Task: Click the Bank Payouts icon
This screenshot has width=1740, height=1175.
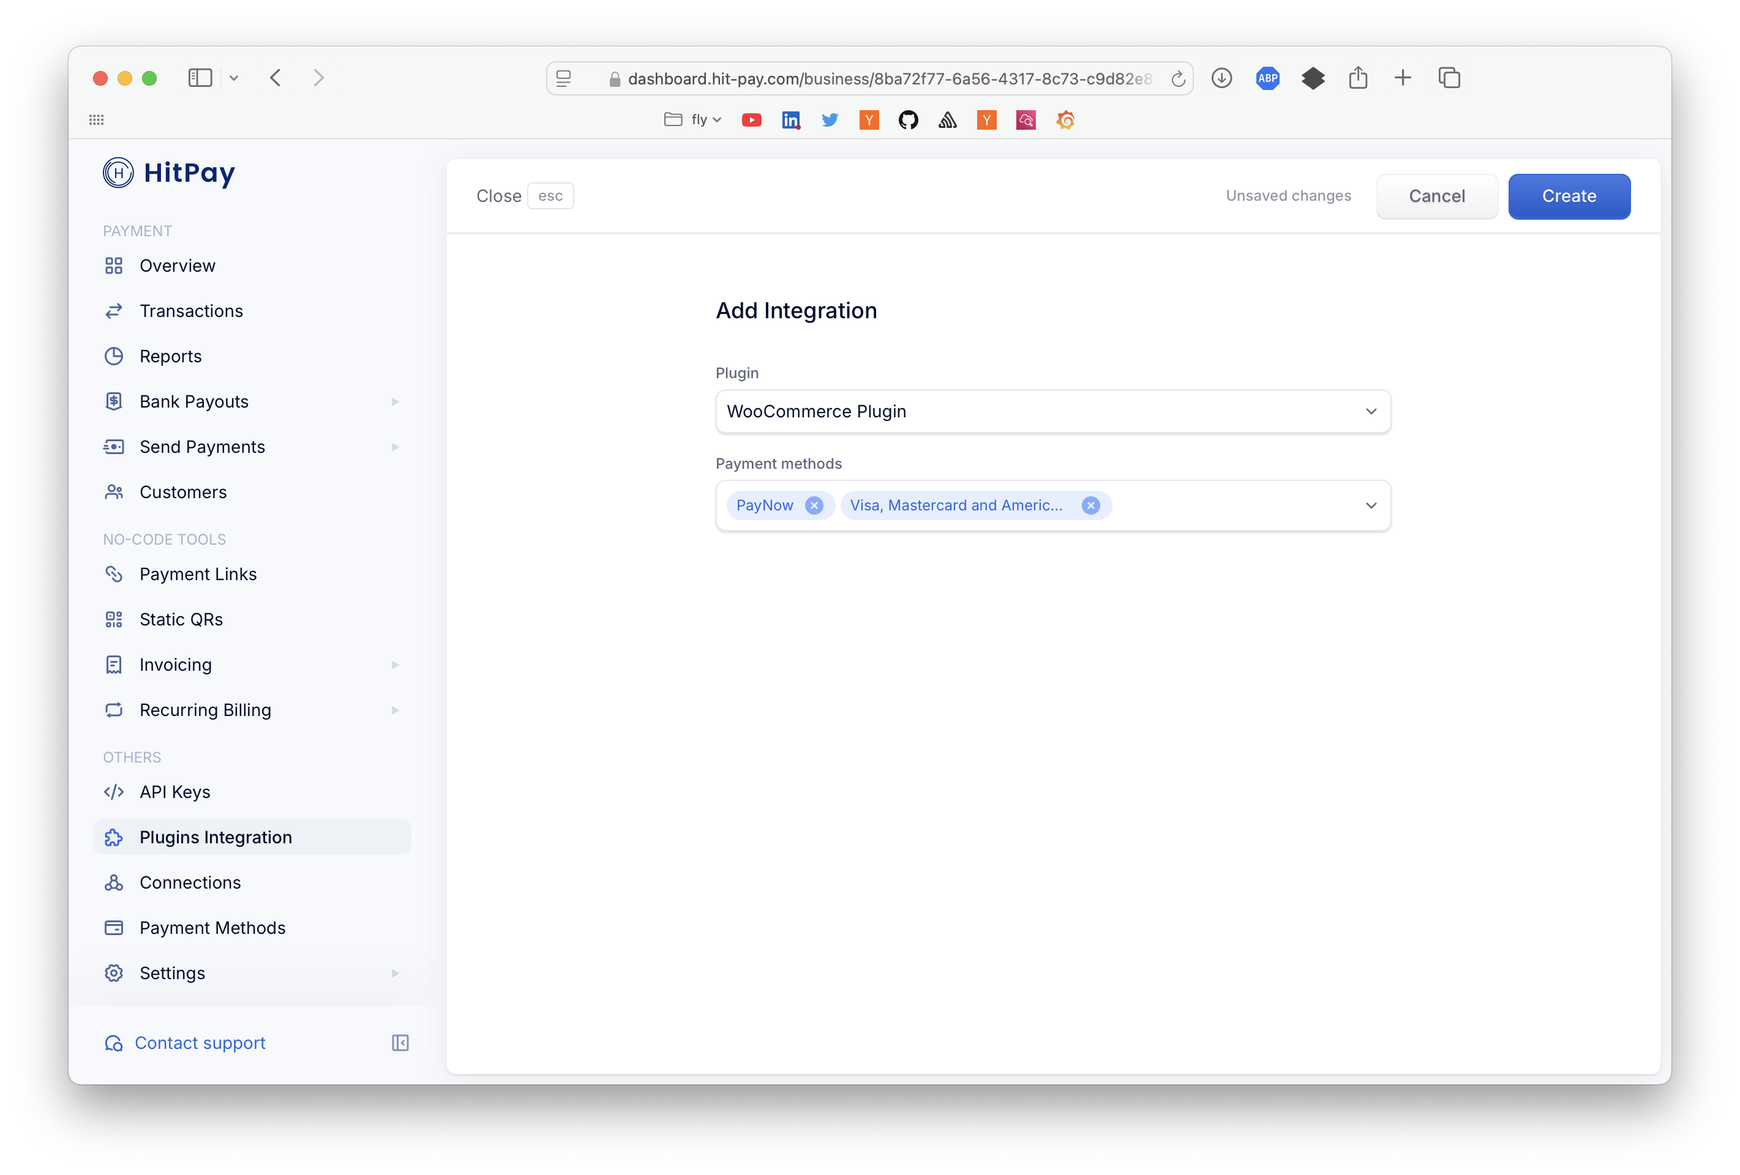Action: pos(114,401)
